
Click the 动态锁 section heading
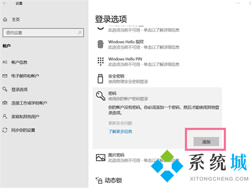pos(113,180)
